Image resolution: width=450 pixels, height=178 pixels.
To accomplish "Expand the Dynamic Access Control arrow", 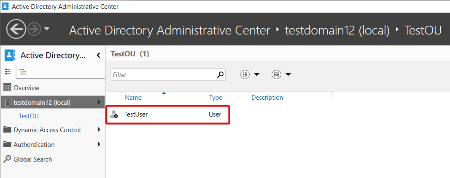I will click(x=99, y=130).
